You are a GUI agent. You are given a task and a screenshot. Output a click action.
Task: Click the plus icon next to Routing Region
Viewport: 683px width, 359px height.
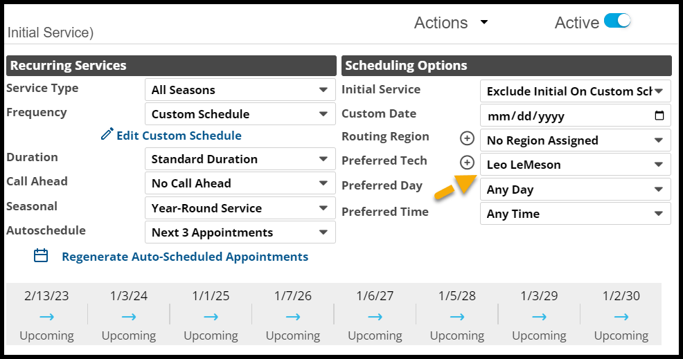pyautogui.click(x=468, y=139)
